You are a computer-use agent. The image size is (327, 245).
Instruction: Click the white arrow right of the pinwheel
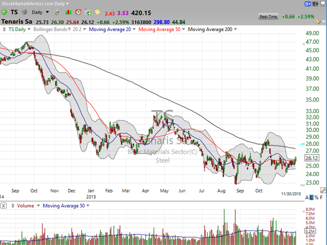[x=324, y=22]
